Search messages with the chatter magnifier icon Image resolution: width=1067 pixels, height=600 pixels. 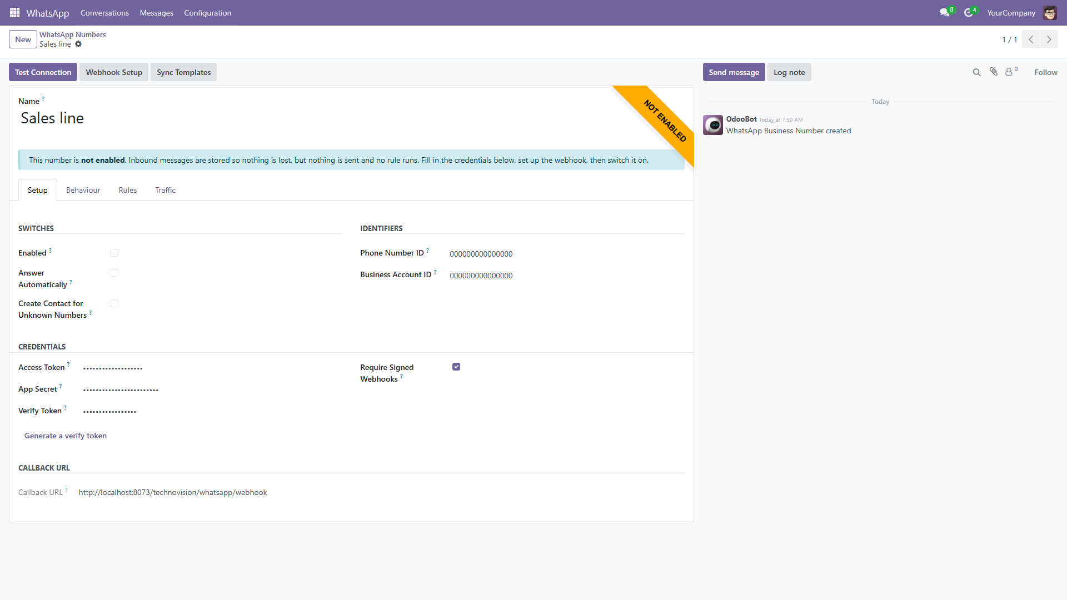point(976,72)
